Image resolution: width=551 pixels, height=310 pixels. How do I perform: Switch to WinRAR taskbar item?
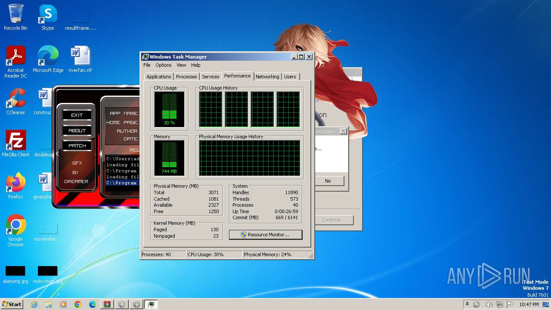click(107, 304)
